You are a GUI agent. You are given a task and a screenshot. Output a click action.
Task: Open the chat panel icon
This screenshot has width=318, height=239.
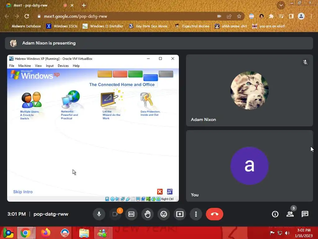pyautogui.click(x=305, y=214)
